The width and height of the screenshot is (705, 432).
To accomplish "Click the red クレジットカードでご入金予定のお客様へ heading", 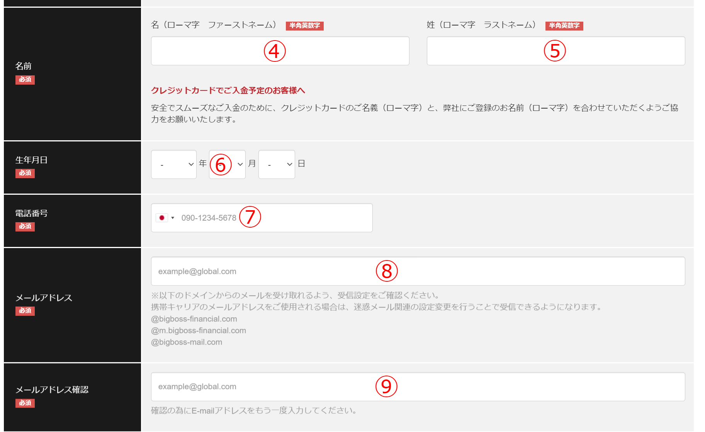I will click(228, 90).
